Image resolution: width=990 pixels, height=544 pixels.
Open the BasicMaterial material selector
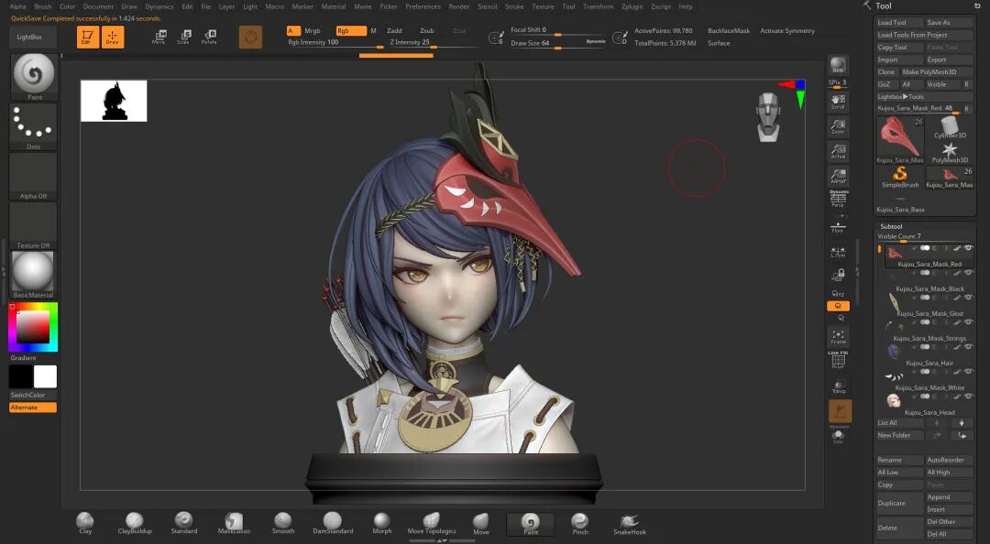click(x=34, y=275)
